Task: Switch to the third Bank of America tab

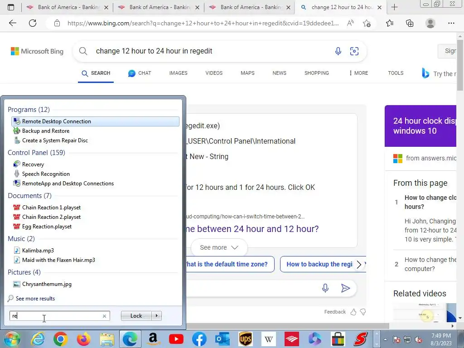Action: click(250, 7)
